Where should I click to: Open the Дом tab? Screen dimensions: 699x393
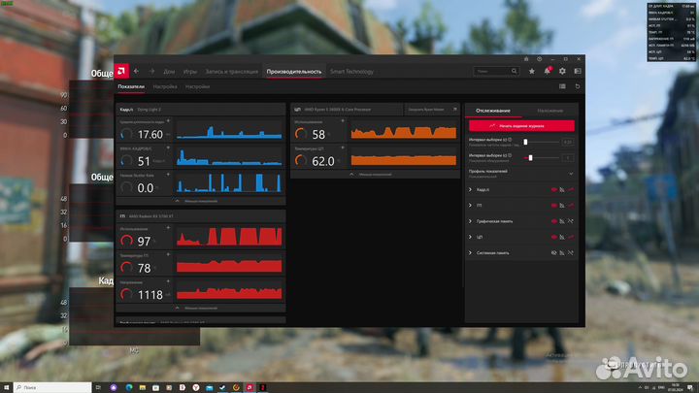pyautogui.click(x=169, y=71)
